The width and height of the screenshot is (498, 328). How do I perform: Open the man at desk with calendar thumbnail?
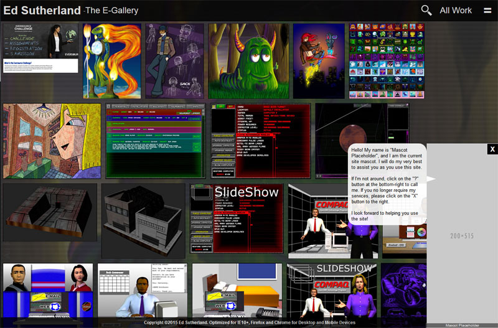point(143,294)
